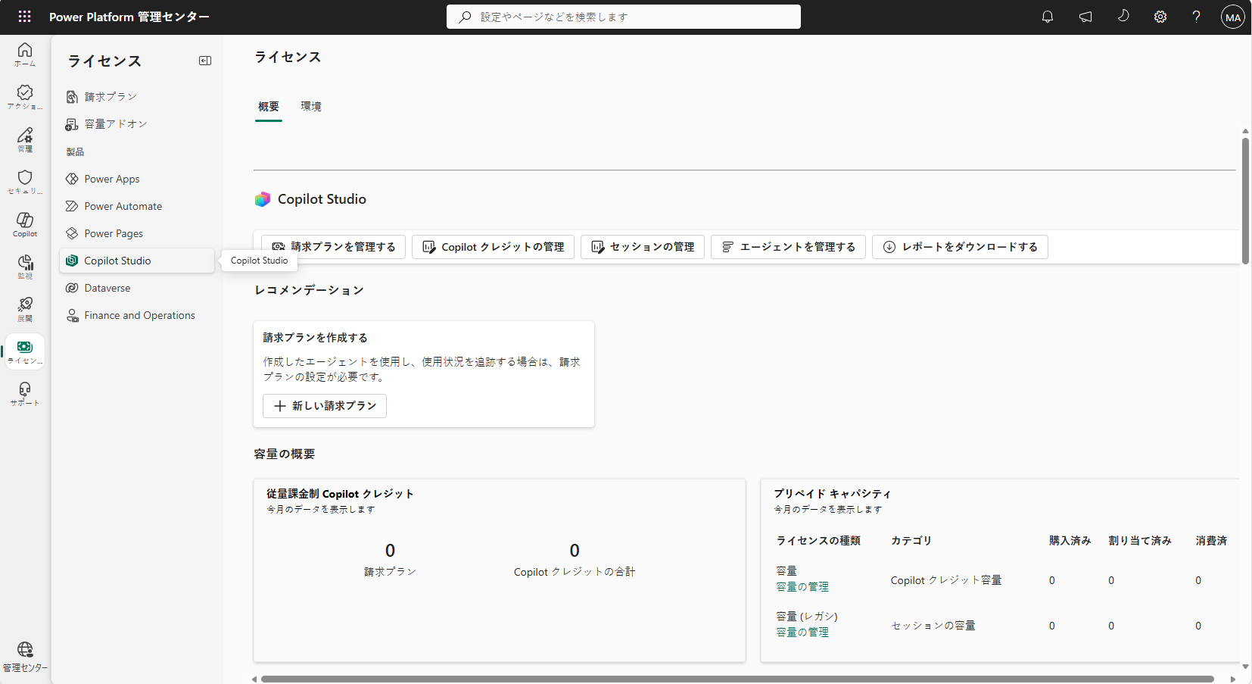Open サポート support icon in left rail
The height and width of the screenshot is (684, 1252).
pyautogui.click(x=25, y=394)
